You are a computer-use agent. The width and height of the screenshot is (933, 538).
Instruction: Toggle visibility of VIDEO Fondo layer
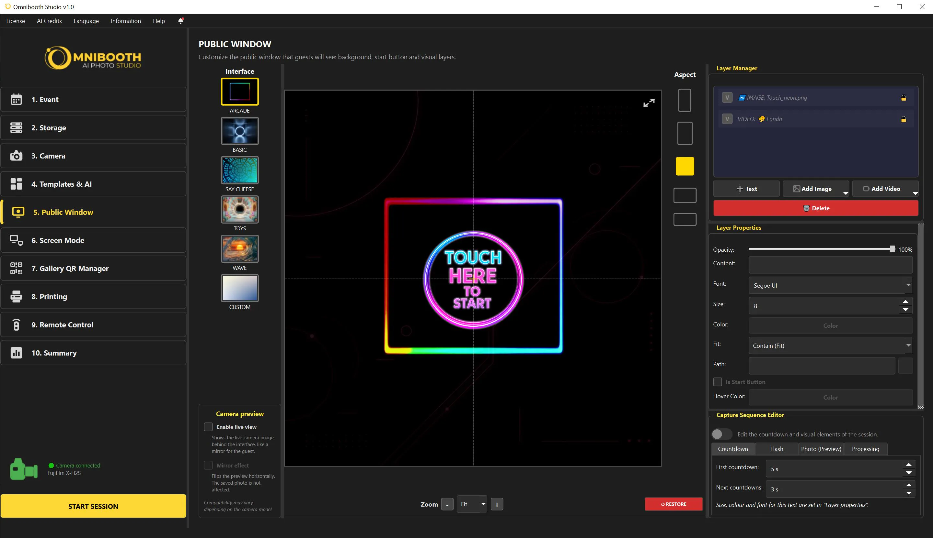(x=727, y=119)
